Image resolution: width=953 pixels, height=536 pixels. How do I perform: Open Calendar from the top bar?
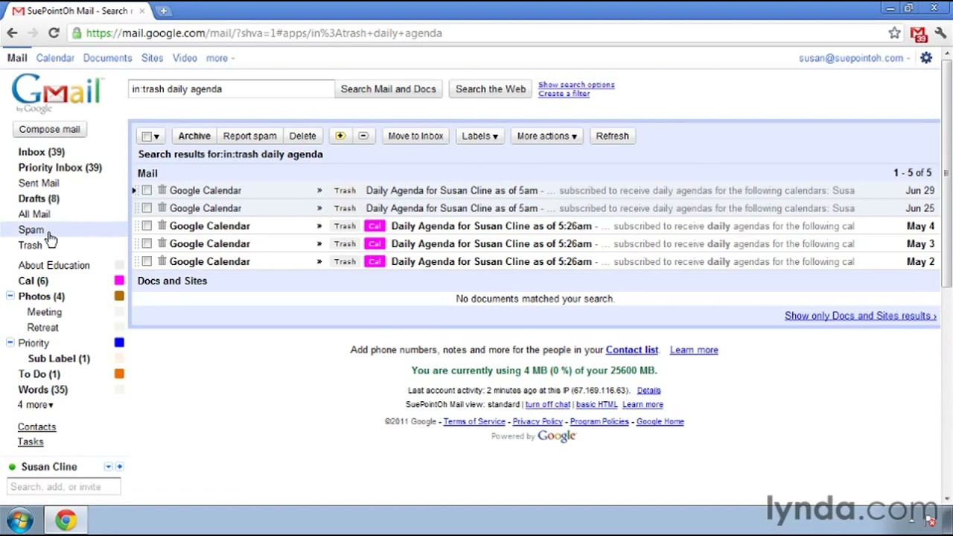point(55,58)
